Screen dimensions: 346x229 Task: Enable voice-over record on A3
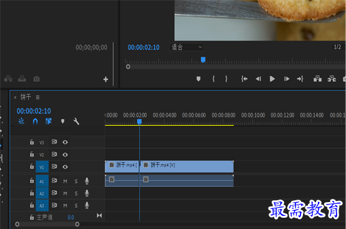point(87,205)
